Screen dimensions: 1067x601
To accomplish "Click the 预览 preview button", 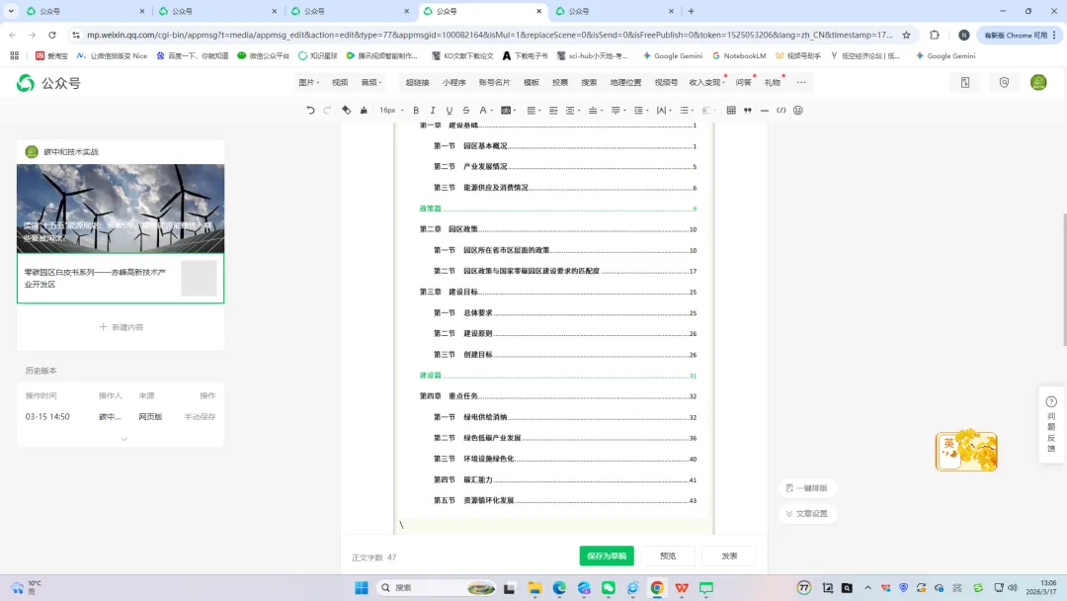I will click(x=668, y=557).
